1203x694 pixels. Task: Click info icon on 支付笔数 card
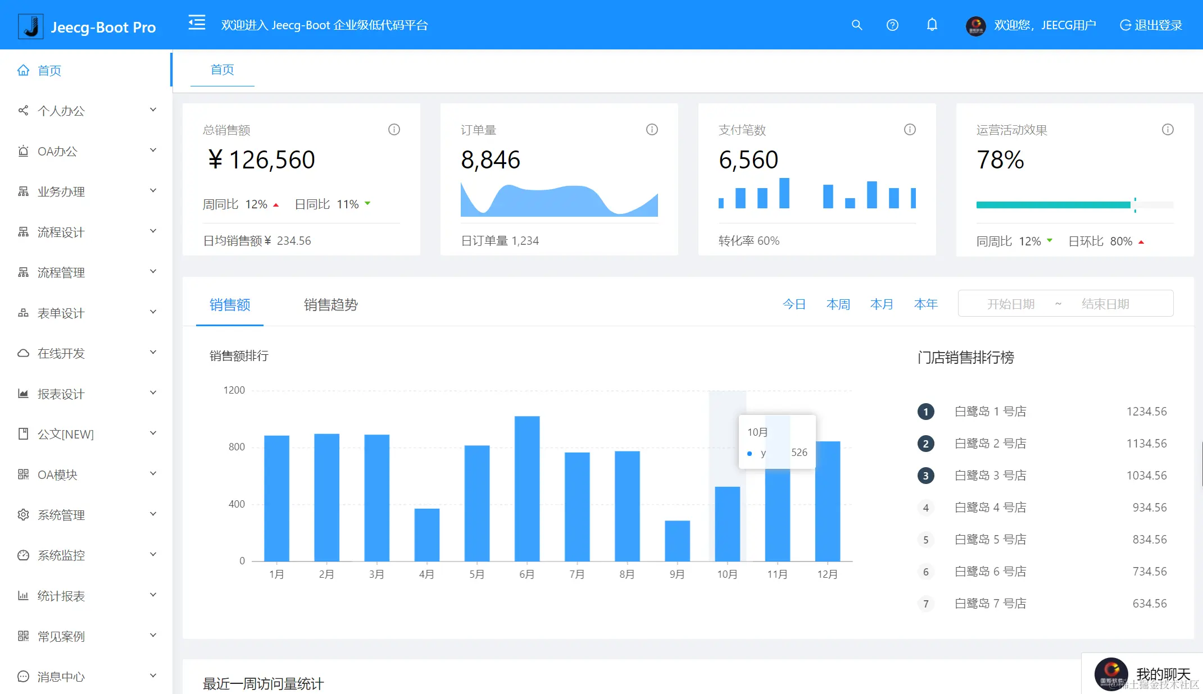point(910,130)
